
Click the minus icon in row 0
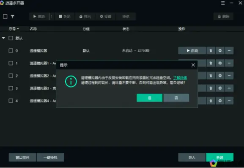pyautogui.click(x=229, y=51)
